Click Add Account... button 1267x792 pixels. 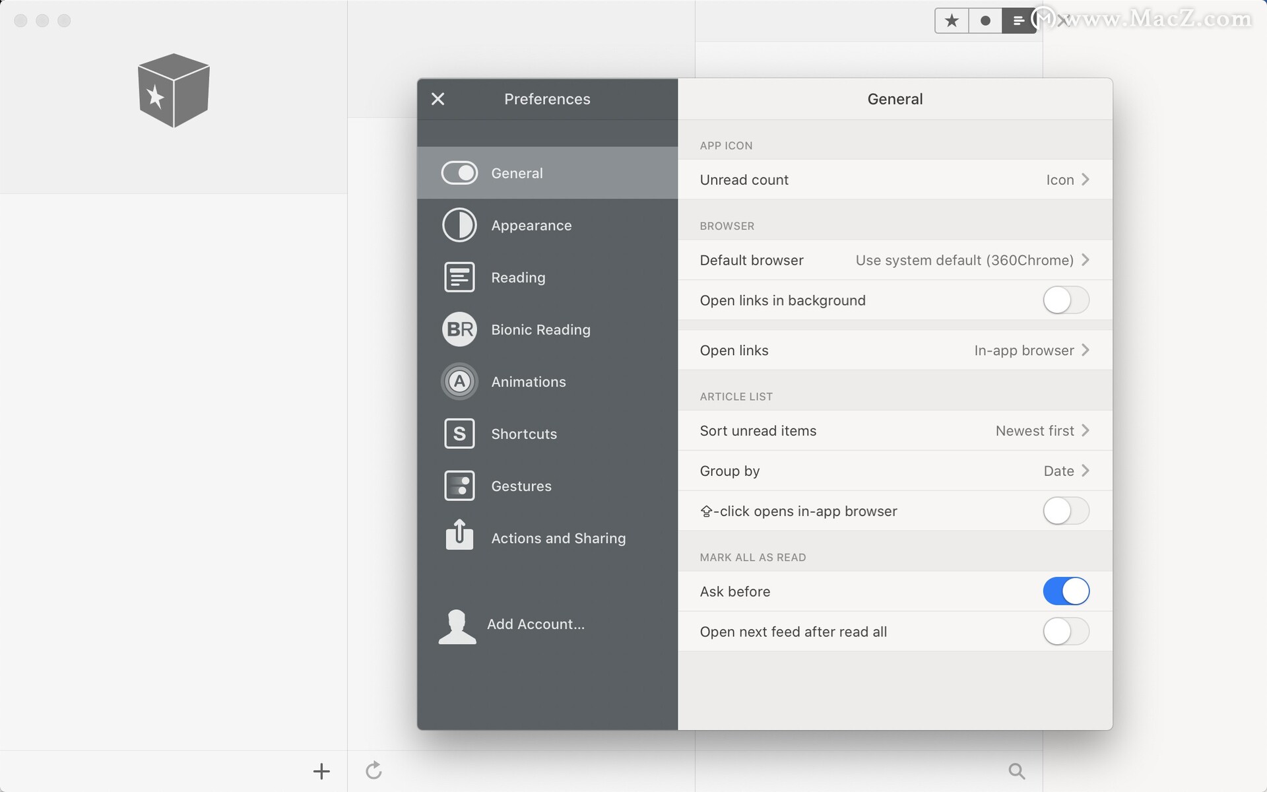point(535,624)
